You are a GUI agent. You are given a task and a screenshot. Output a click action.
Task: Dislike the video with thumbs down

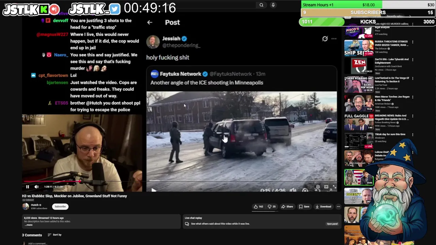point(272,207)
